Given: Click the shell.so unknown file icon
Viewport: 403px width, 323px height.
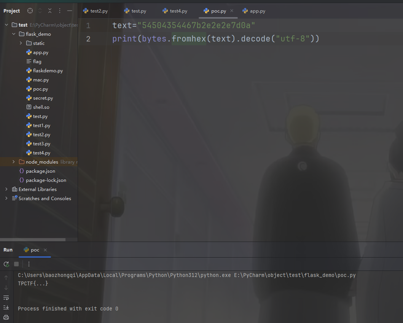Looking at the screenshot, I should coord(29,107).
